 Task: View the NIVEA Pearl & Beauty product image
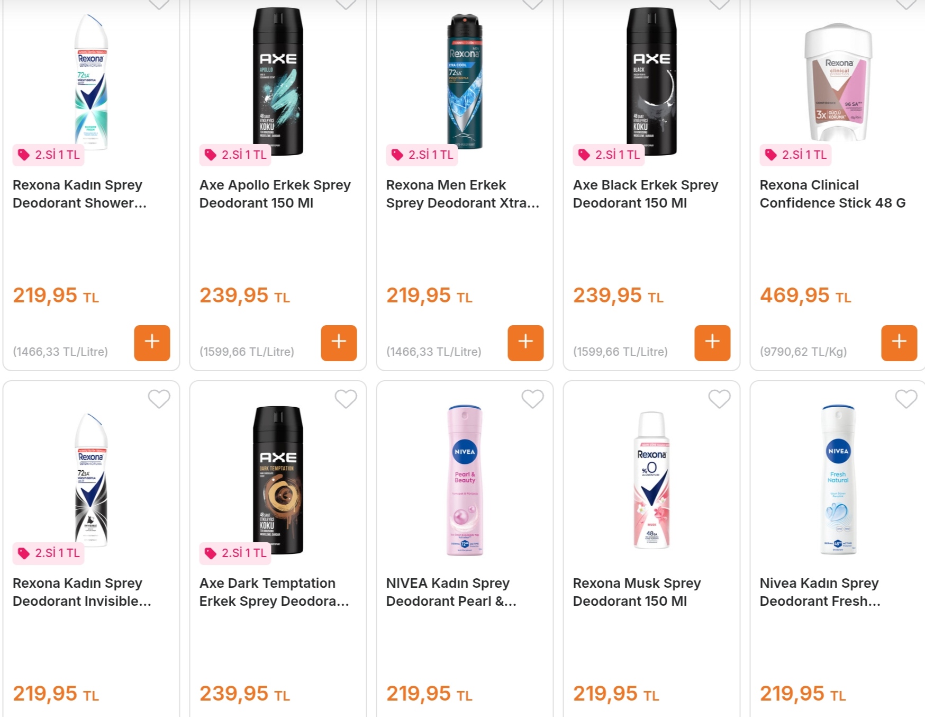465,479
